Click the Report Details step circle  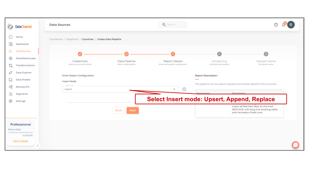173,54
